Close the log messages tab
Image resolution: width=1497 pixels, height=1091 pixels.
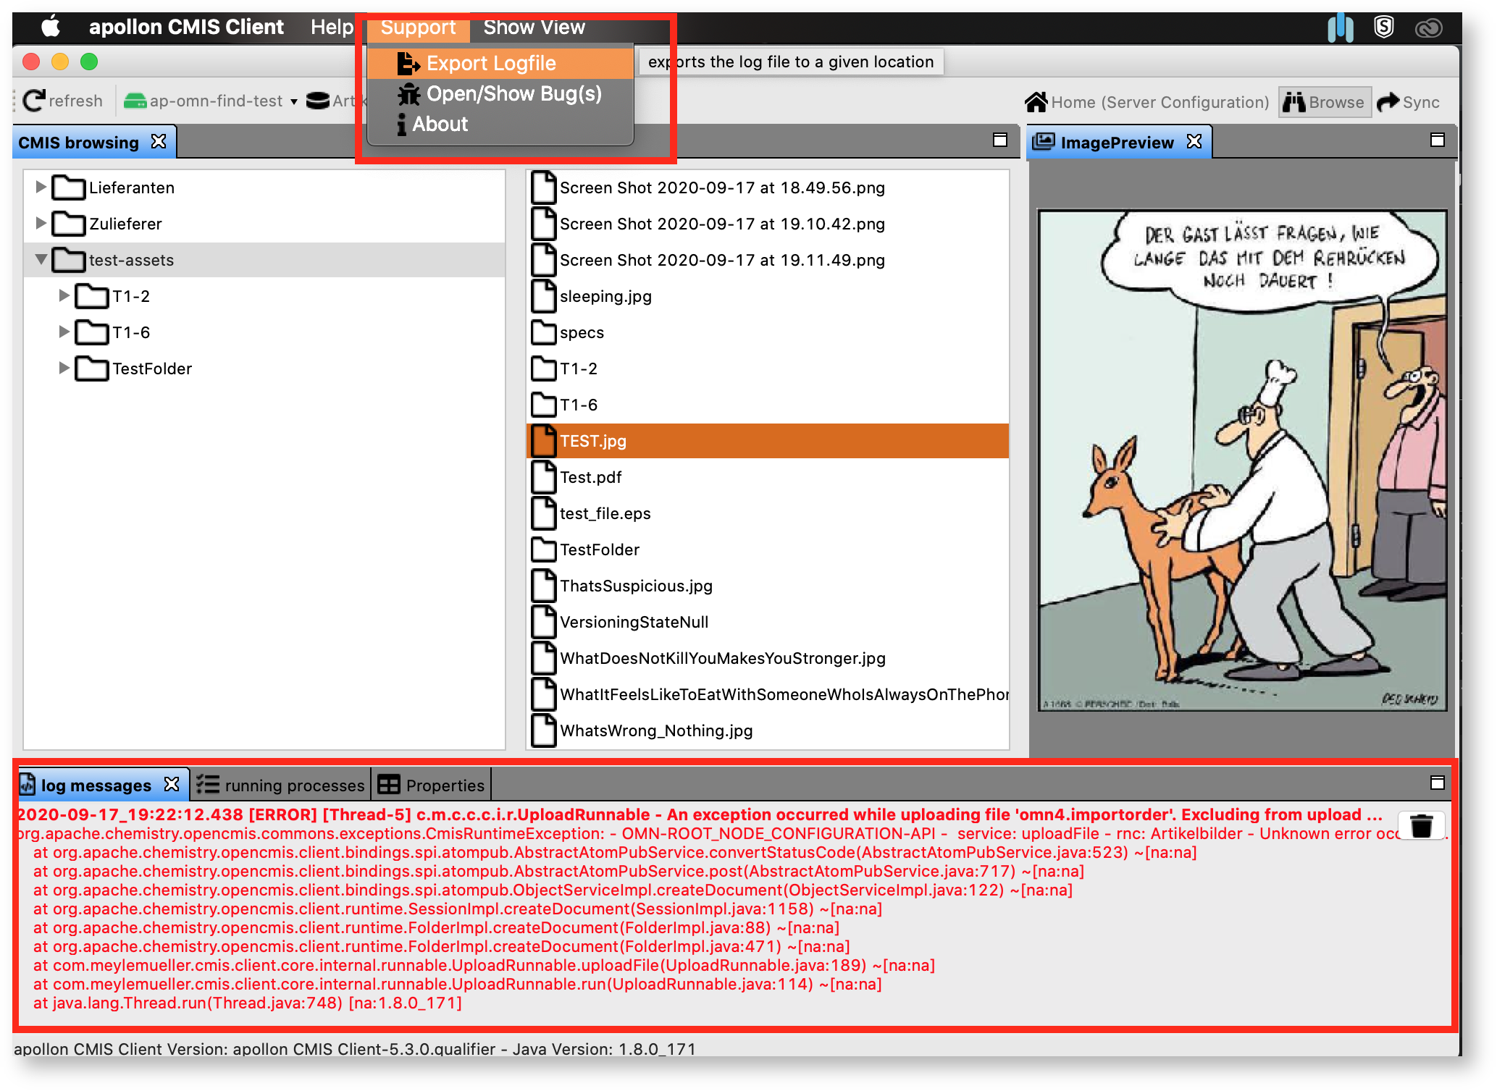click(x=172, y=785)
